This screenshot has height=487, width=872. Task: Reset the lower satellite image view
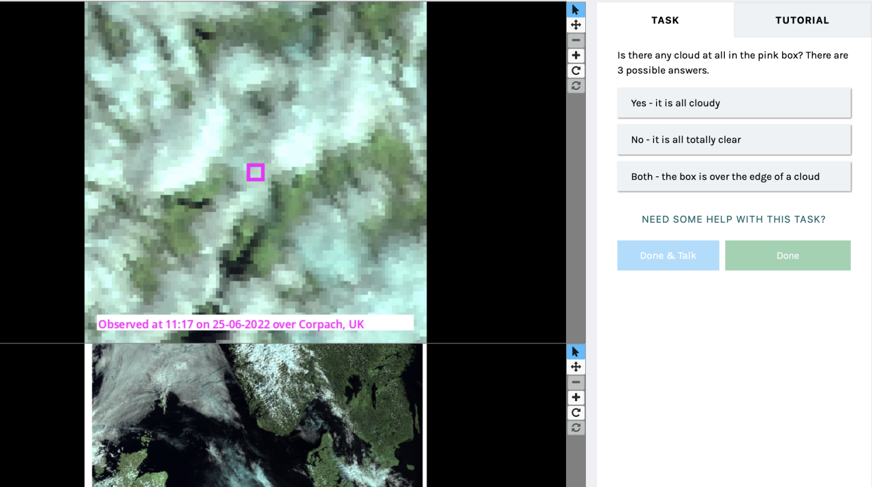point(576,427)
